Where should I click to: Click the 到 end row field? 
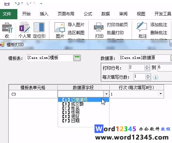pos(165,68)
